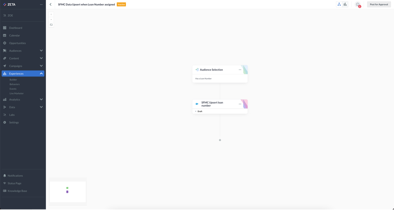Viewport: 394px width, 210px height.
Task: Expand the Draft section on SFMC node
Action: pyautogui.click(x=196, y=111)
